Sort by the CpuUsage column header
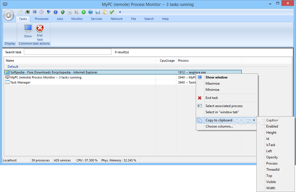296x192 pixels. tap(166, 61)
